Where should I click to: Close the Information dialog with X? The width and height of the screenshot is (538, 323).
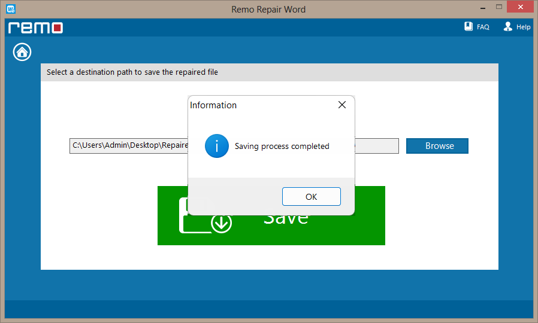pyautogui.click(x=341, y=105)
